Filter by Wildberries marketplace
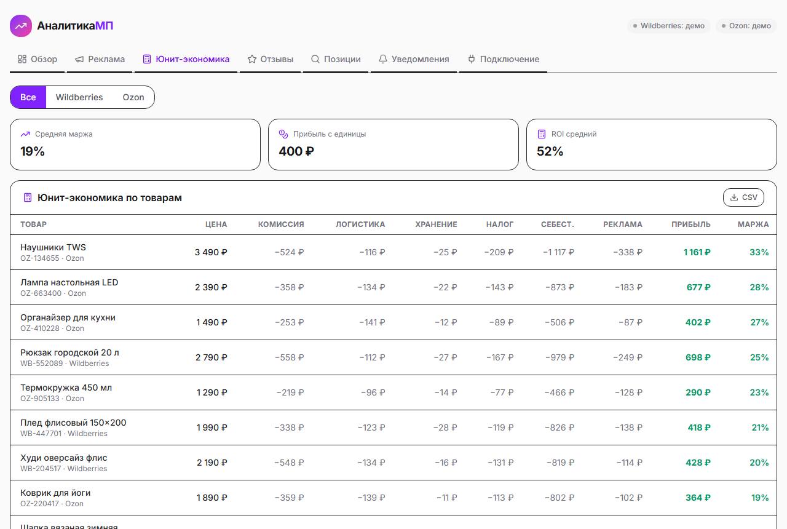The image size is (787, 529). (x=79, y=97)
